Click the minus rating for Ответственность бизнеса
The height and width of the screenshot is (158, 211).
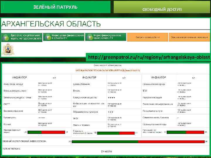tap(178, 118)
